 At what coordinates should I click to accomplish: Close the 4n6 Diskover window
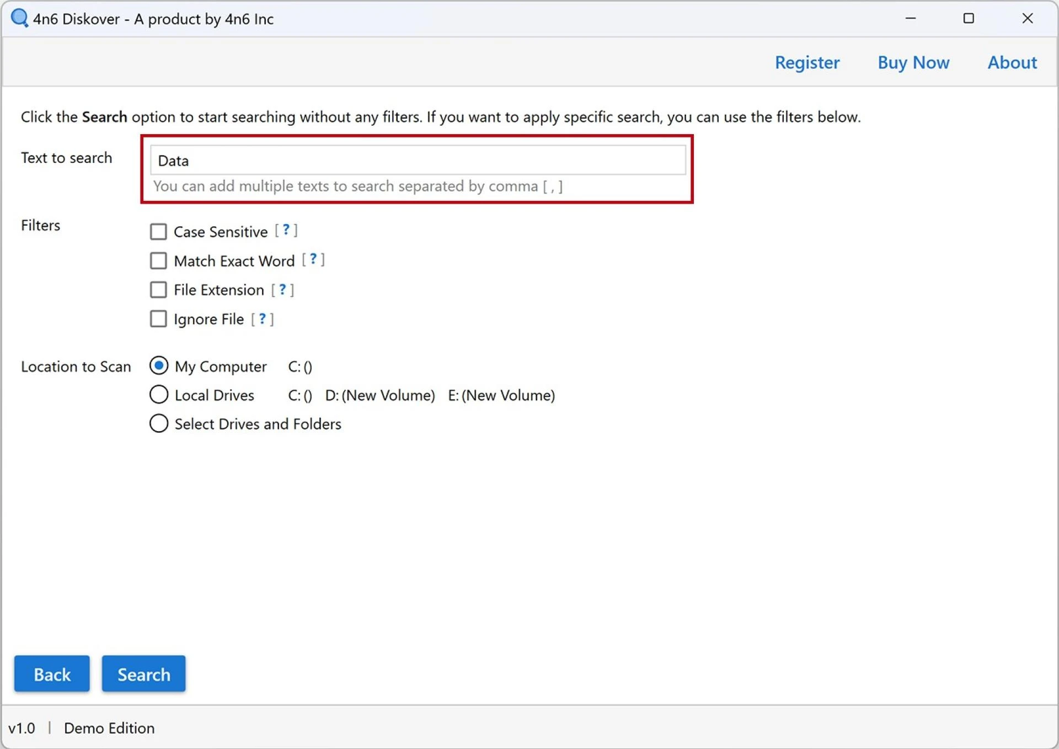coord(1027,18)
